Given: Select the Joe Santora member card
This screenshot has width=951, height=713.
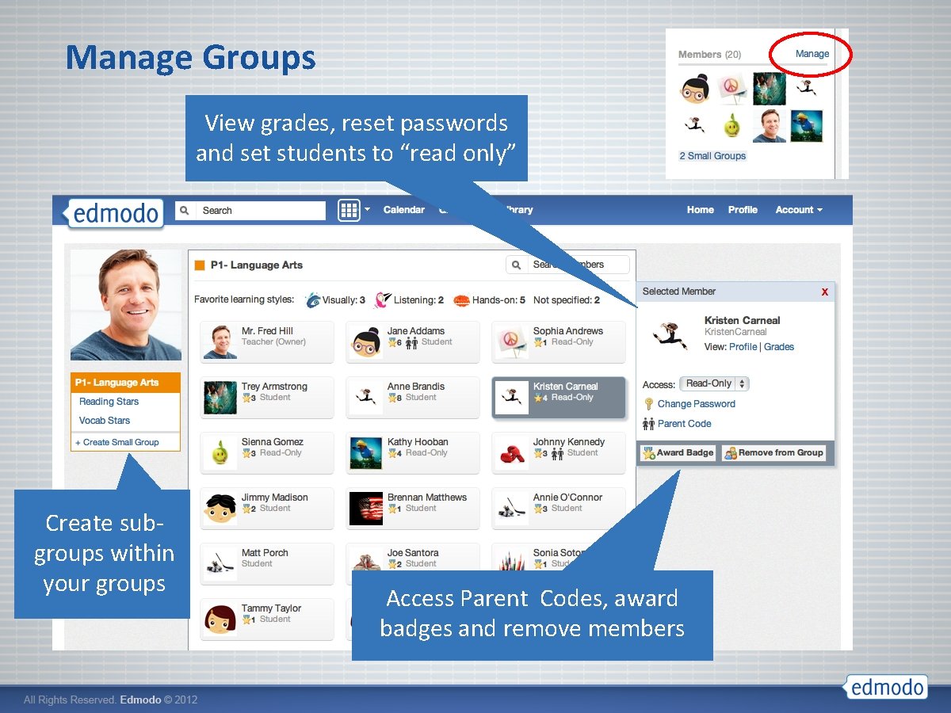Looking at the screenshot, I should tap(413, 559).
